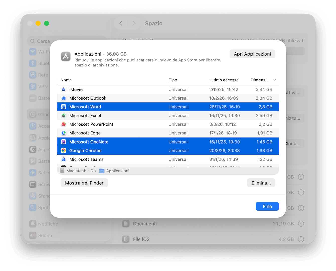Click the Microsoft Word row name

(x=85, y=107)
